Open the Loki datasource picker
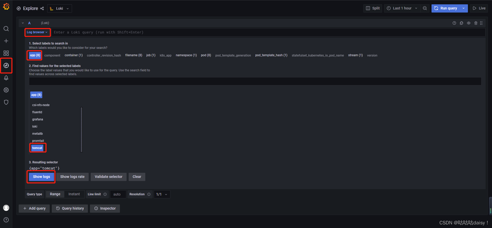Screen dimensions: 492x228 [59, 8]
